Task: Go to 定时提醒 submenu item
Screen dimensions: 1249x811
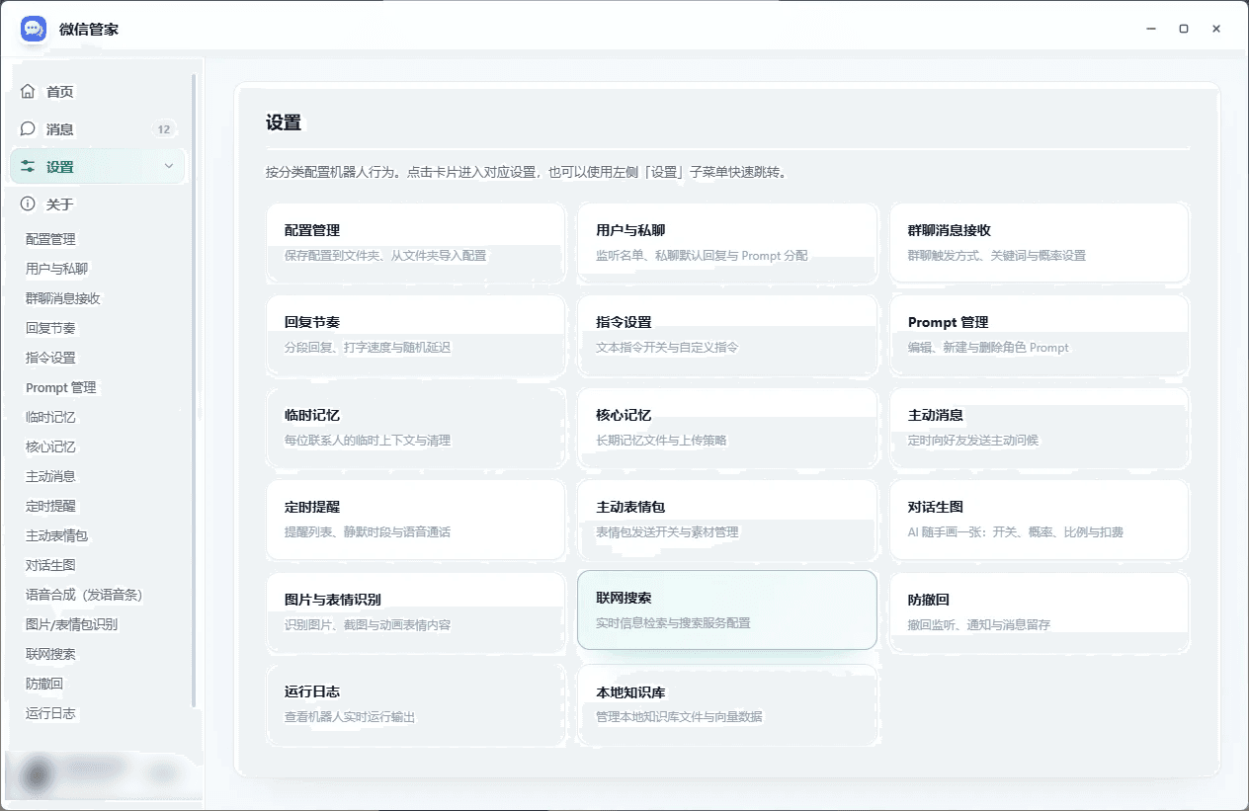Action: [50, 506]
